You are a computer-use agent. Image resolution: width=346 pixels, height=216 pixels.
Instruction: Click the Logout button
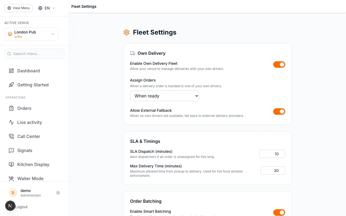tap(21, 207)
